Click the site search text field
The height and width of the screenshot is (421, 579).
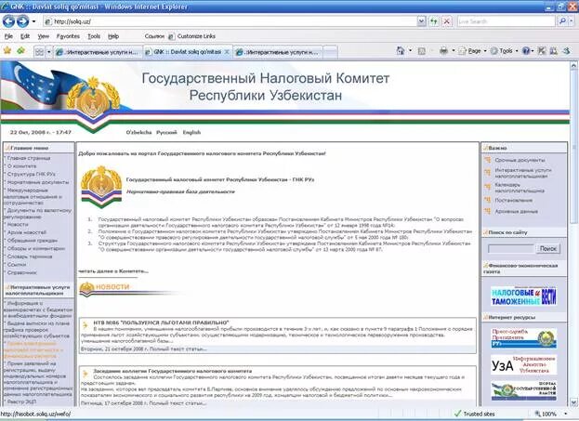point(511,248)
